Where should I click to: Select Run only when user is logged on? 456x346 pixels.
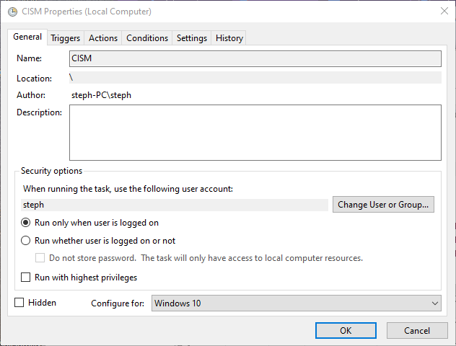(27, 223)
